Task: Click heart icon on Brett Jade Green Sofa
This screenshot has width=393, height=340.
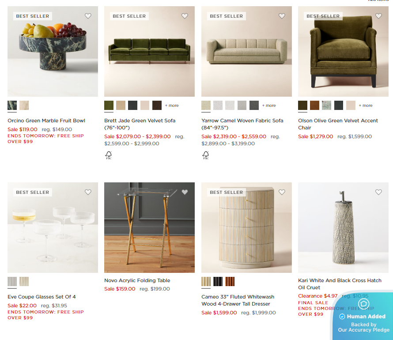Action: [185, 16]
